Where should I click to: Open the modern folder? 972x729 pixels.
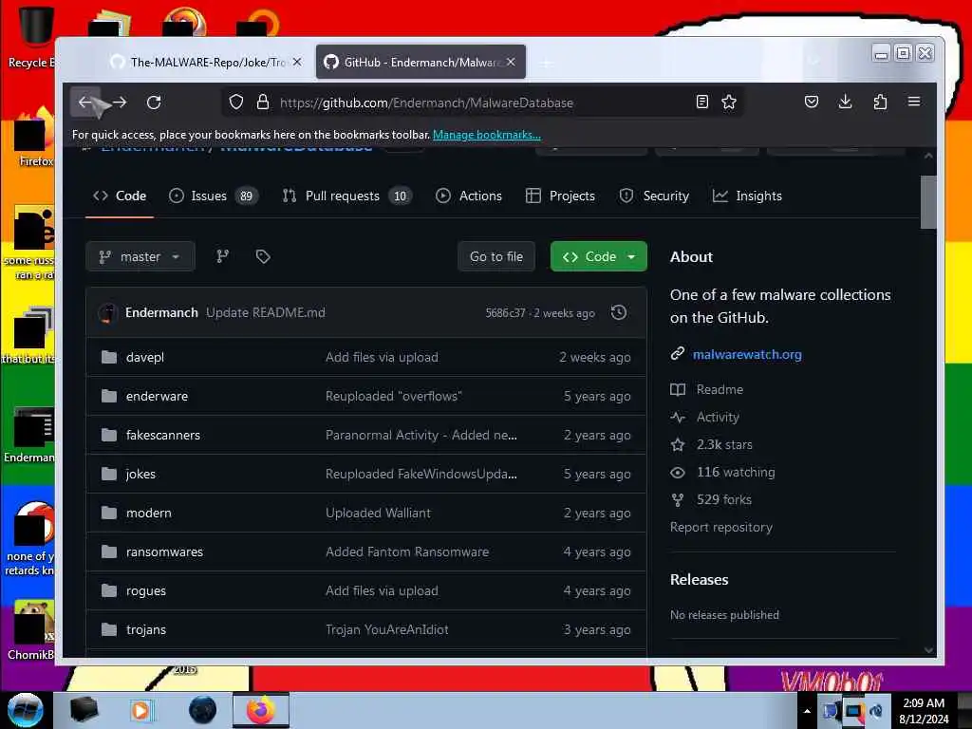click(149, 514)
